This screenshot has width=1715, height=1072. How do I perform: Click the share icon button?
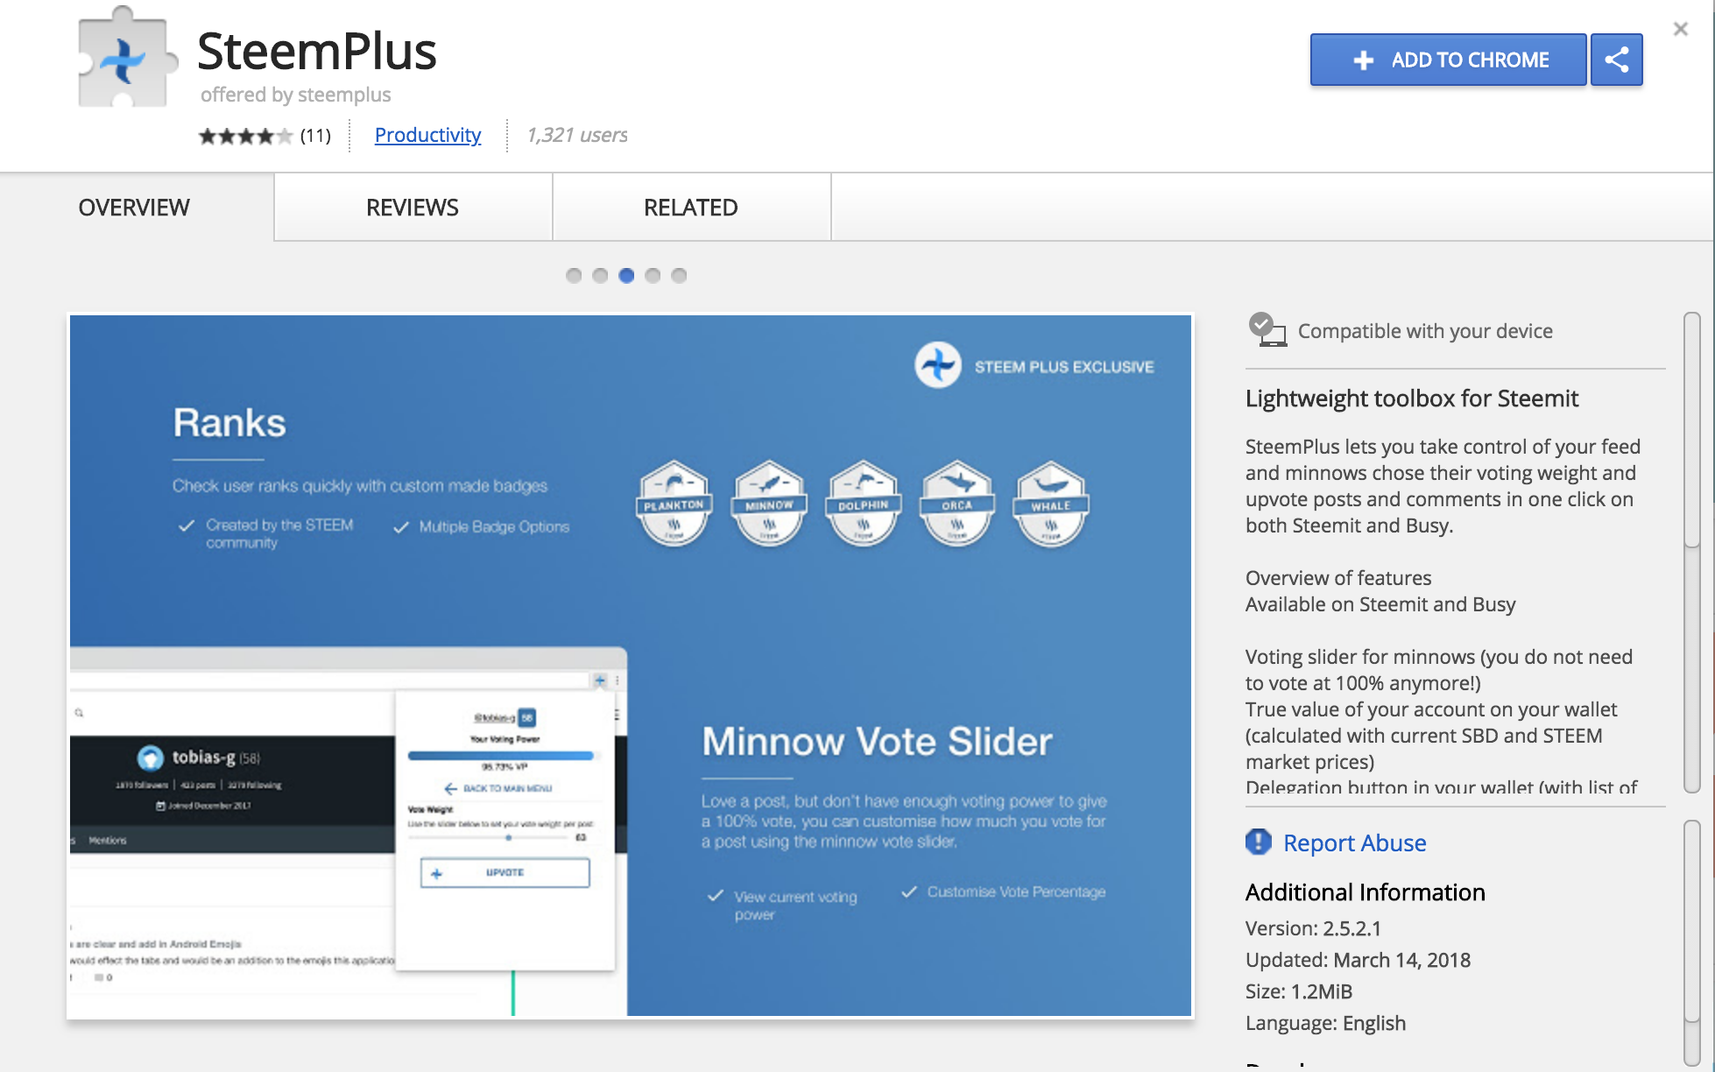1618,58
